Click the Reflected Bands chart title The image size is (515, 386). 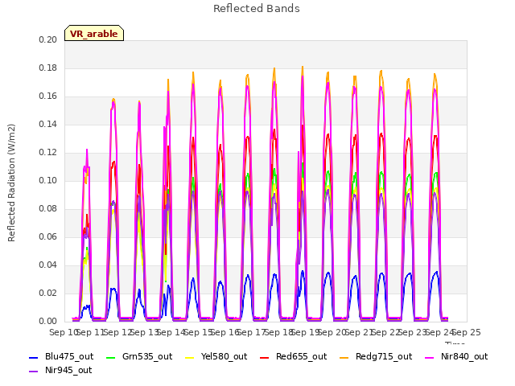[x=257, y=9]
